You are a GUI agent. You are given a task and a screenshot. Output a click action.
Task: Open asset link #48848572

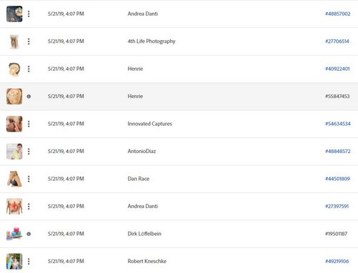point(338,152)
